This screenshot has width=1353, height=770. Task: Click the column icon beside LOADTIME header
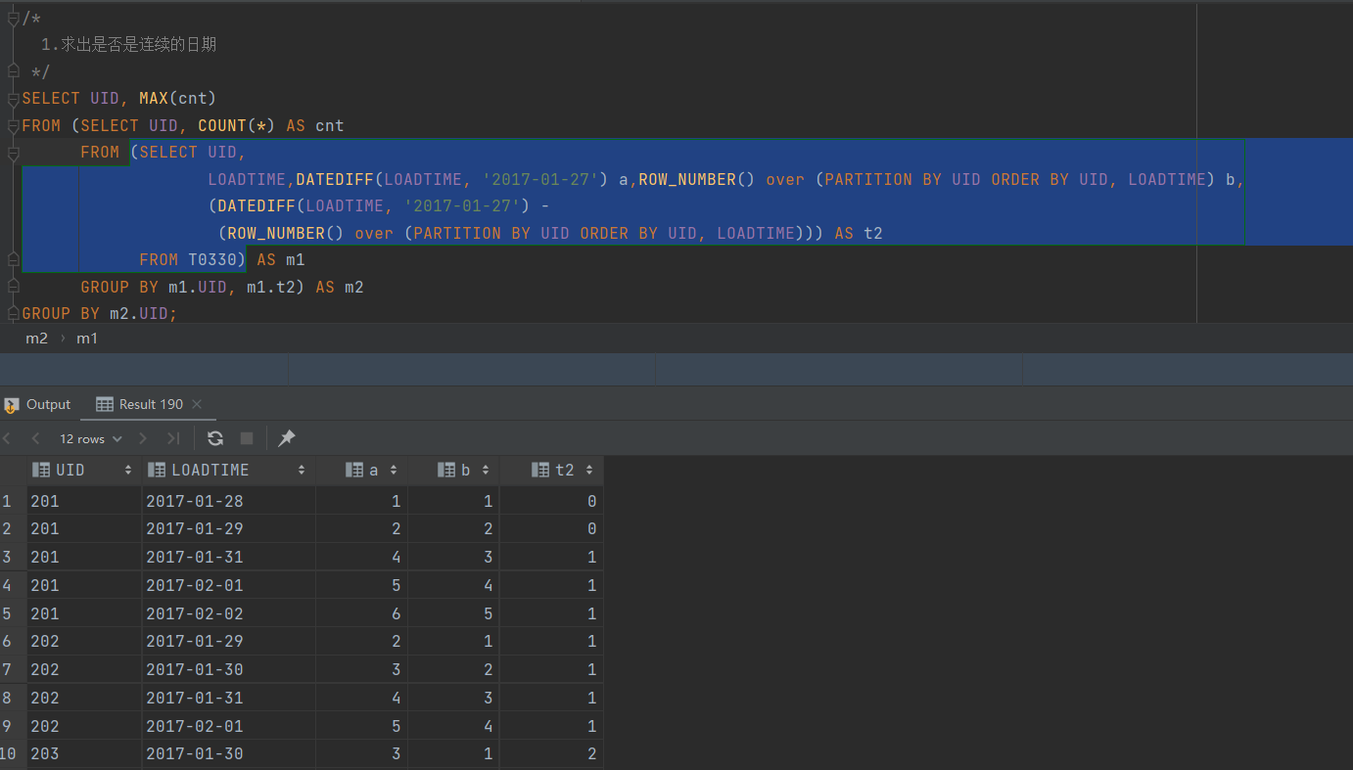[157, 471]
